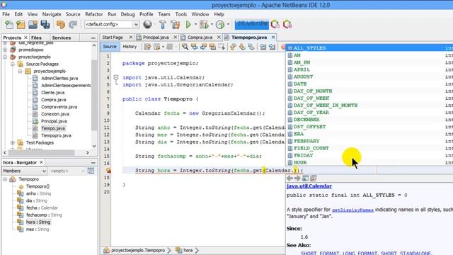
Task: Build project with the hammer icon
Action: pyautogui.click(x=163, y=25)
